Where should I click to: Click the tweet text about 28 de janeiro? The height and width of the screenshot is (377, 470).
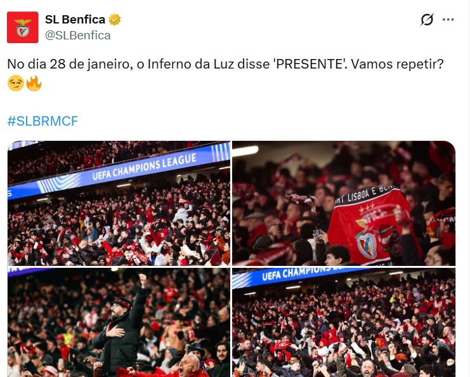(225, 64)
